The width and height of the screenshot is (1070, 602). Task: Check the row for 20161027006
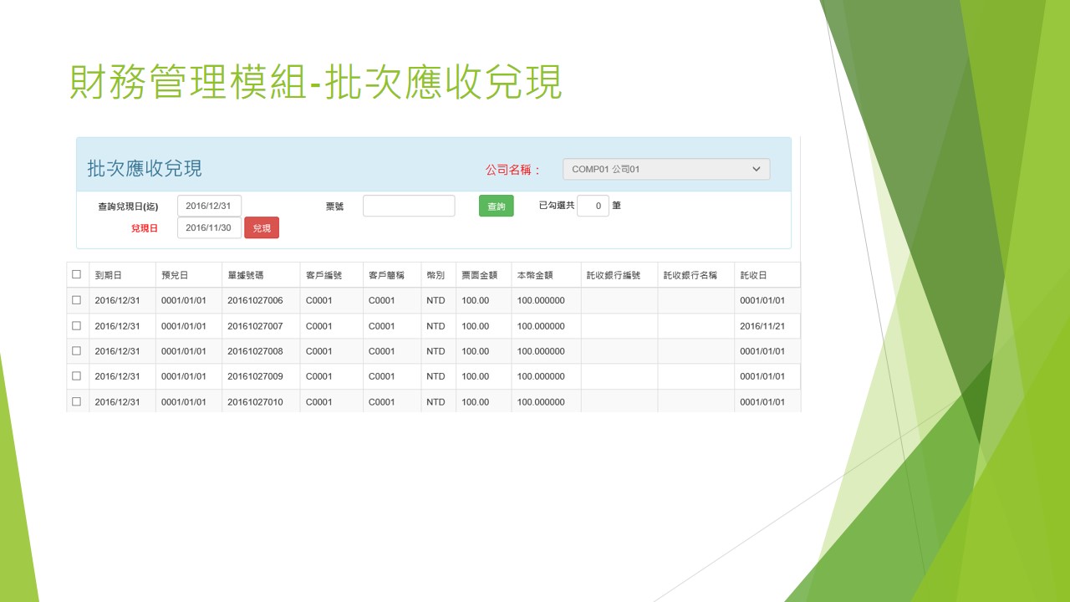(x=77, y=300)
